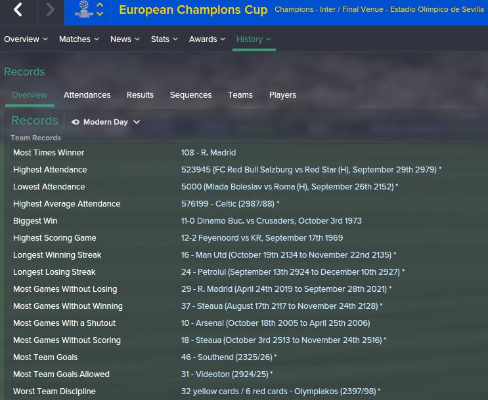Expand the Modern Day dropdown
488x400 pixels.
[x=137, y=122]
